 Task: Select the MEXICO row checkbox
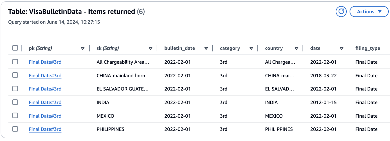(15, 116)
